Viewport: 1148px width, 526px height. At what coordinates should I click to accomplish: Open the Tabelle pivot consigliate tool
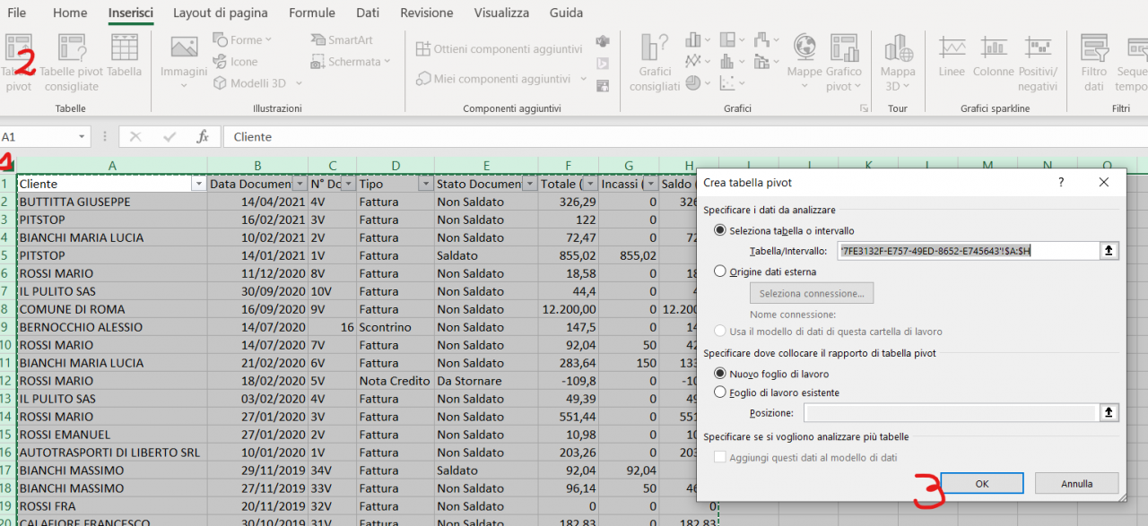71,63
